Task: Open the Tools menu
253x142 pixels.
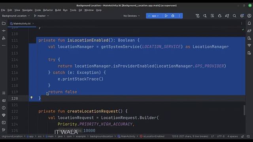Action: (x=73, y=10)
